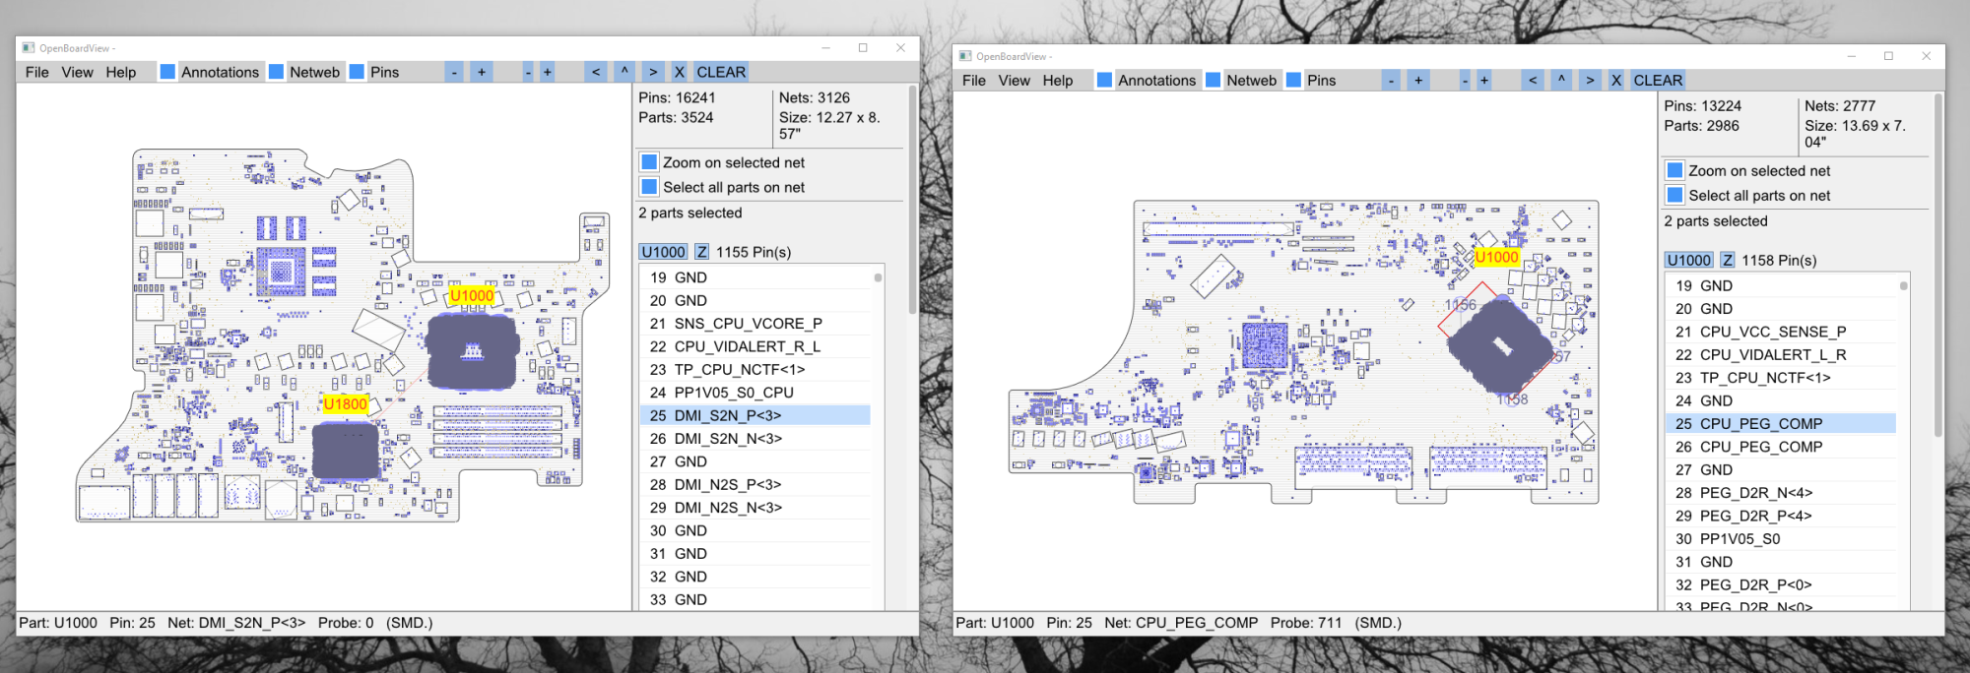Click the pin list scrollbar thumb in left window
This screenshot has width=1970, height=673.
(x=878, y=277)
